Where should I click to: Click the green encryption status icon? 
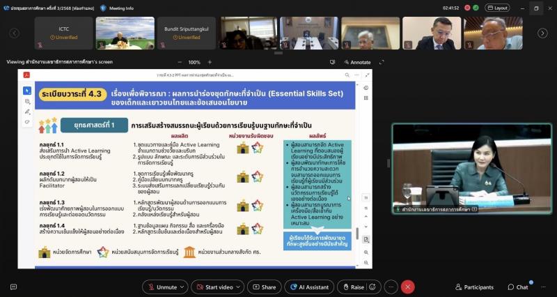(476, 8)
